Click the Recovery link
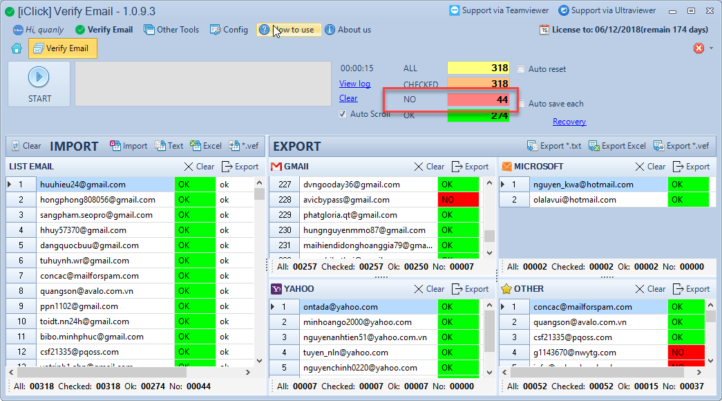The width and height of the screenshot is (722, 401). pyautogui.click(x=569, y=122)
